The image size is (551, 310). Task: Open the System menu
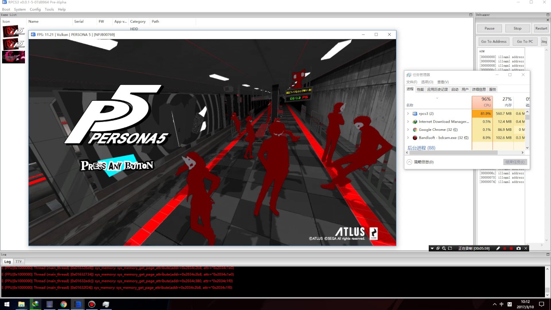(20, 9)
